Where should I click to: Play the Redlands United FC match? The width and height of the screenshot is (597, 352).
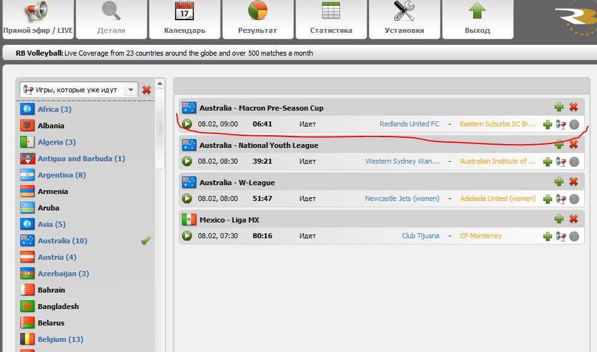[187, 124]
